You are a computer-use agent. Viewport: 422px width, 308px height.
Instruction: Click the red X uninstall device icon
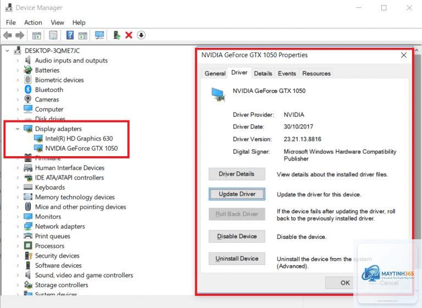pos(129,35)
